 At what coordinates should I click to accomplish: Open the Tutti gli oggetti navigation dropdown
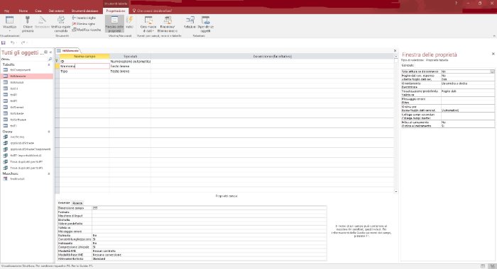pos(45,52)
